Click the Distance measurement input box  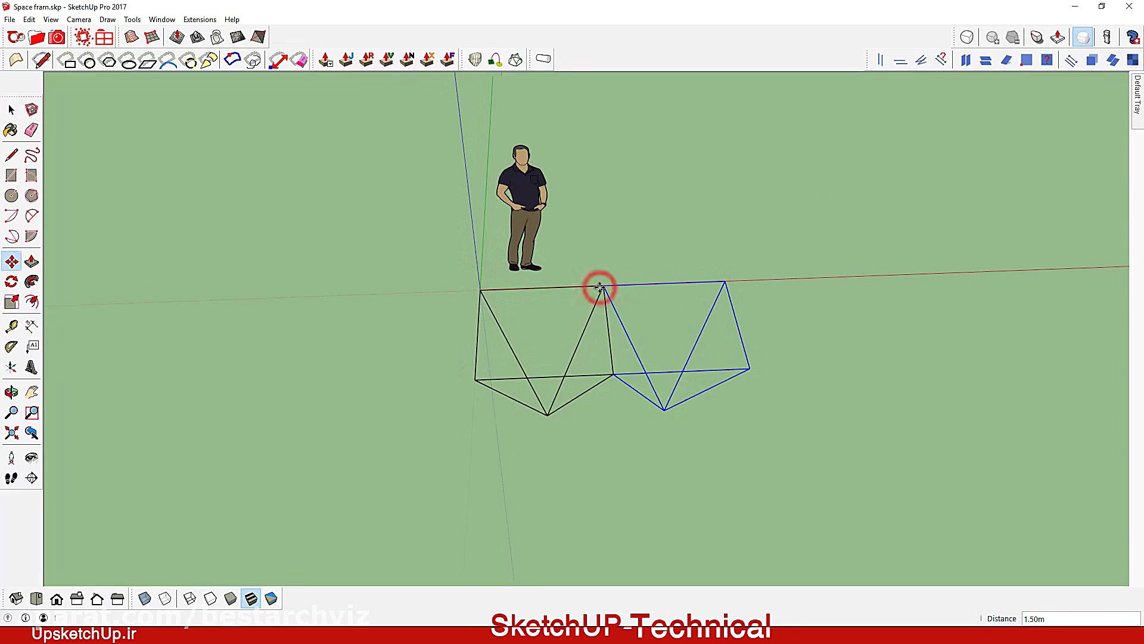coord(1080,619)
